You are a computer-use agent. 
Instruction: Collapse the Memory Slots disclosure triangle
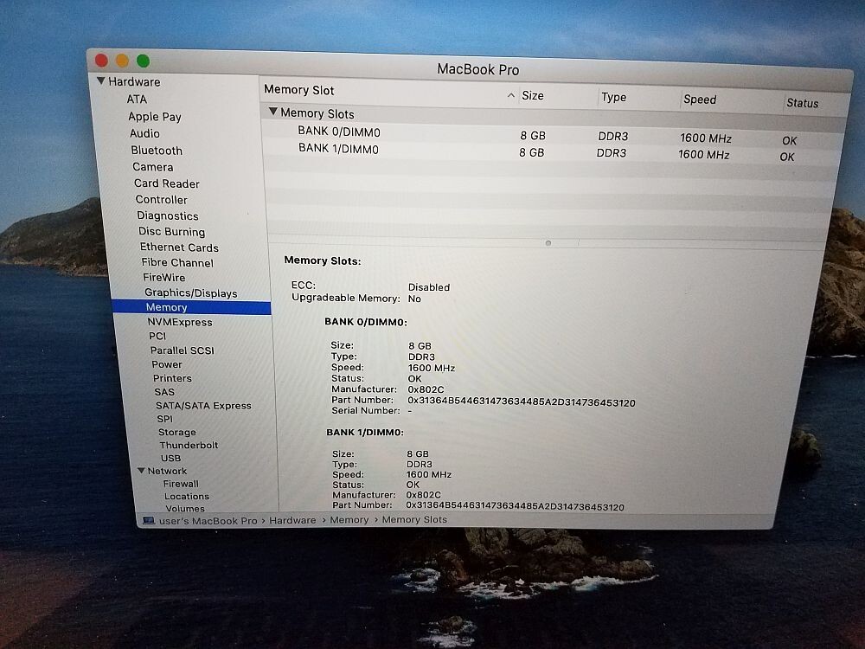click(x=273, y=112)
